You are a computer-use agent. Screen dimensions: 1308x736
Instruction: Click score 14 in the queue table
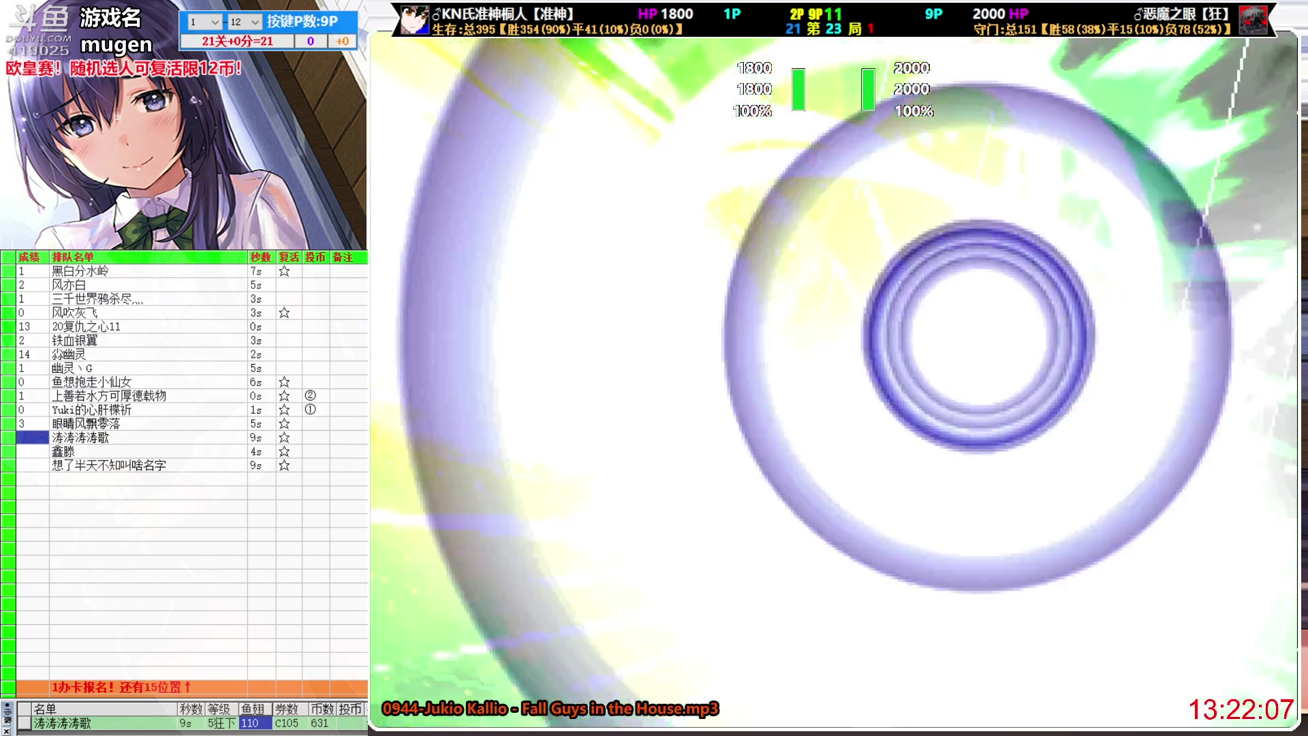click(25, 354)
